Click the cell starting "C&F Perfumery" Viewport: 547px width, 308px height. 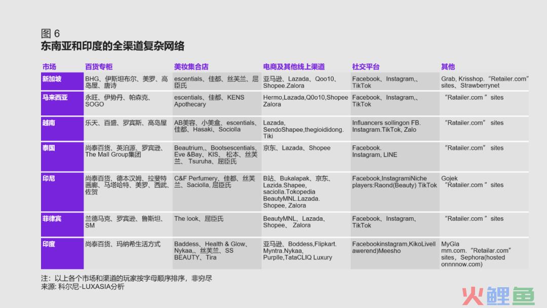pyautogui.click(x=217, y=192)
